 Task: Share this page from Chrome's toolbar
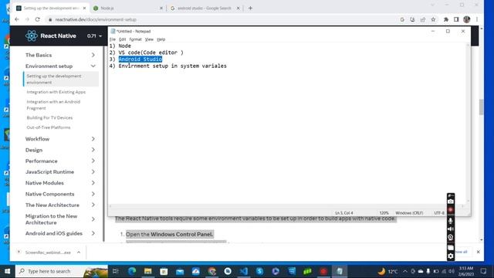pos(423,19)
